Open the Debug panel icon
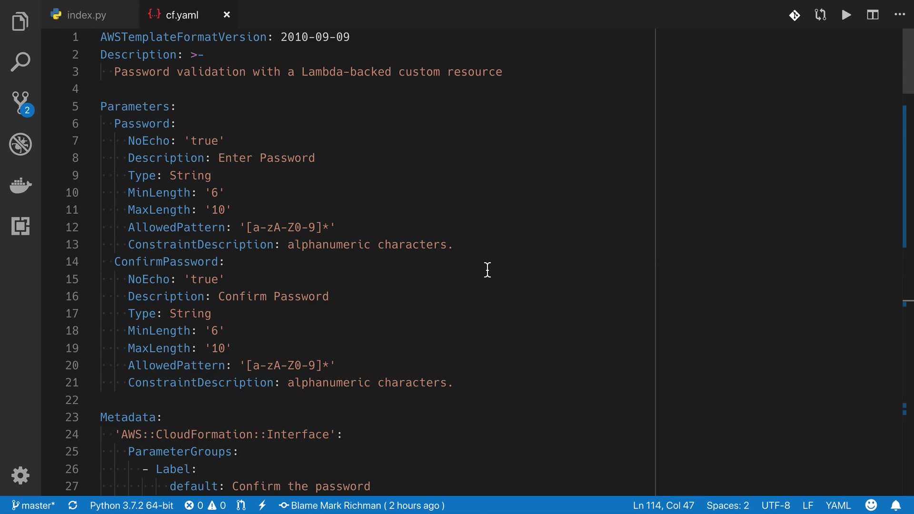 [20, 144]
